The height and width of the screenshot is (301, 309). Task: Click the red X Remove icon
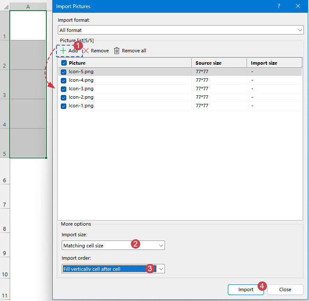85,51
